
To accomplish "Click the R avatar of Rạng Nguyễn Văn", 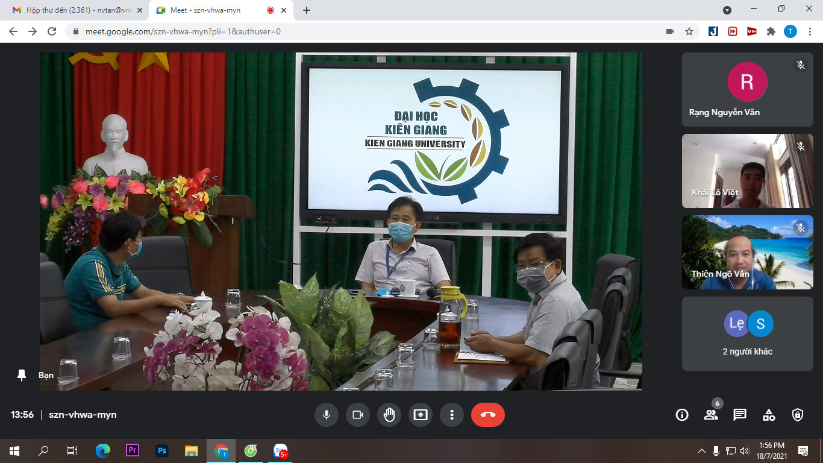I will 748,81.
